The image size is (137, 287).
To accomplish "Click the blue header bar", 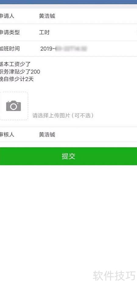I will point(68,2).
